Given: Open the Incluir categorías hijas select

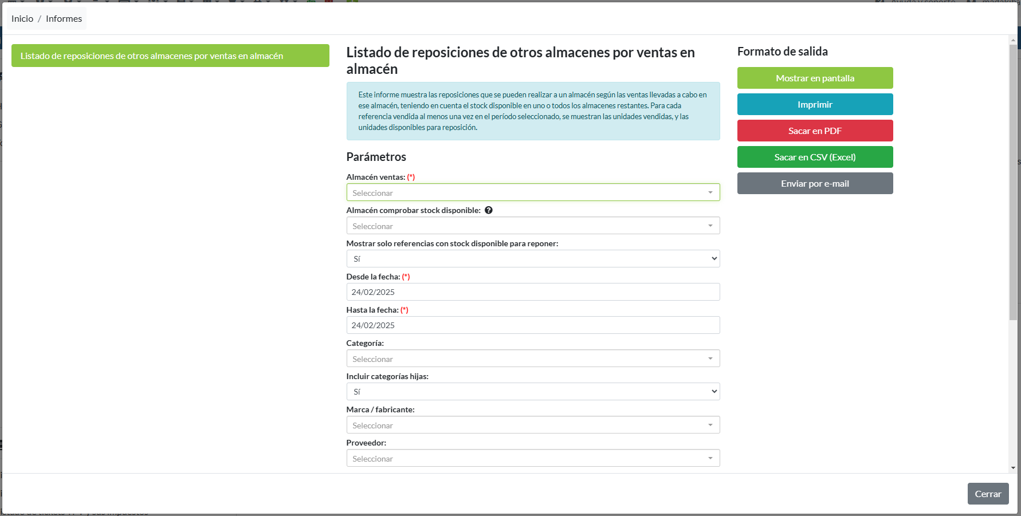Looking at the screenshot, I should click(532, 391).
